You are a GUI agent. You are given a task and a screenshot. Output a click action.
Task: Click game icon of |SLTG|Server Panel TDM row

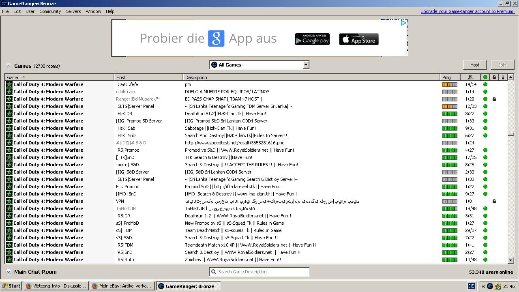pyautogui.click(x=9, y=106)
